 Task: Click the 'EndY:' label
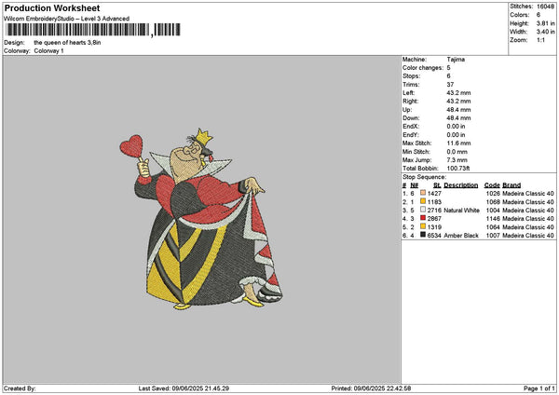pyautogui.click(x=411, y=135)
